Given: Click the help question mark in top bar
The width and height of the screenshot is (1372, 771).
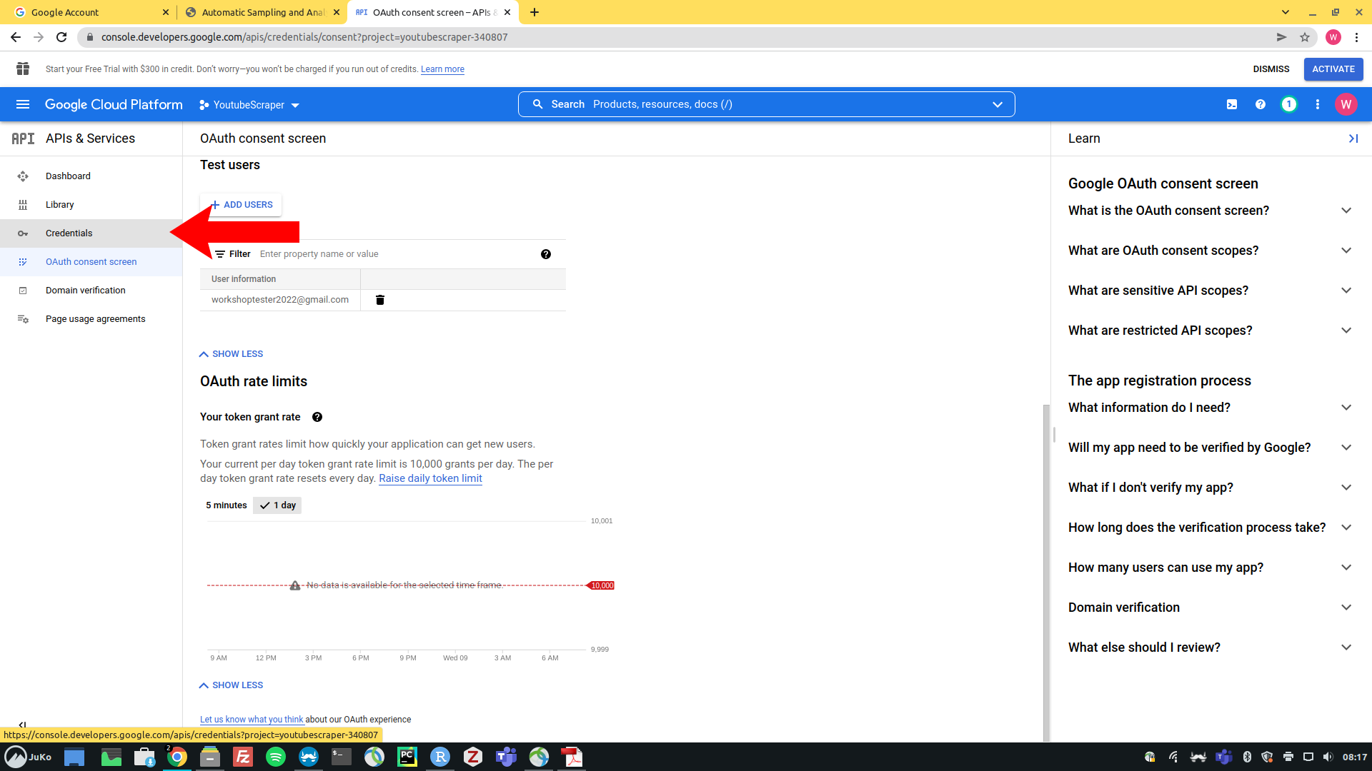Looking at the screenshot, I should point(1261,104).
